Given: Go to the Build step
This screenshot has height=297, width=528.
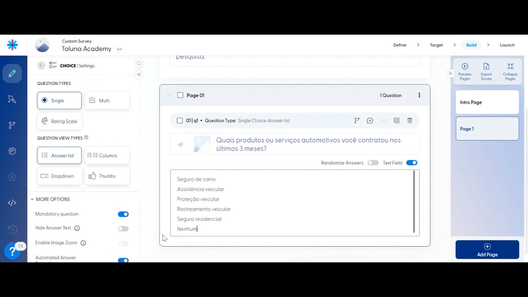Looking at the screenshot, I should (471, 45).
